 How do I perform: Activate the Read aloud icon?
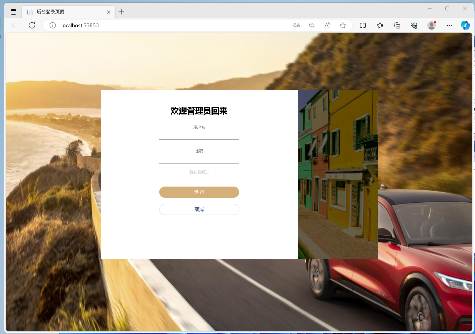[x=327, y=25]
